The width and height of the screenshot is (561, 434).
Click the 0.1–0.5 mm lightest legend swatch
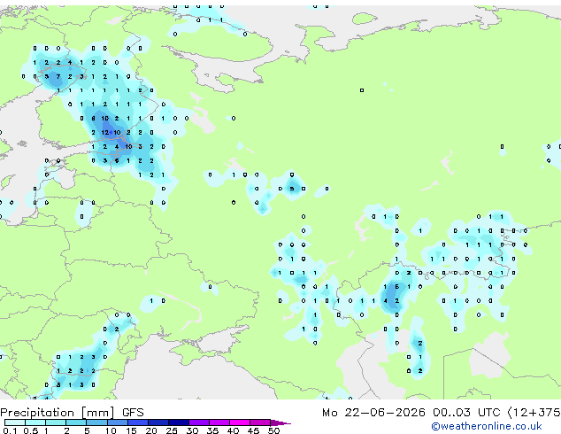pyautogui.click(x=15, y=422)
